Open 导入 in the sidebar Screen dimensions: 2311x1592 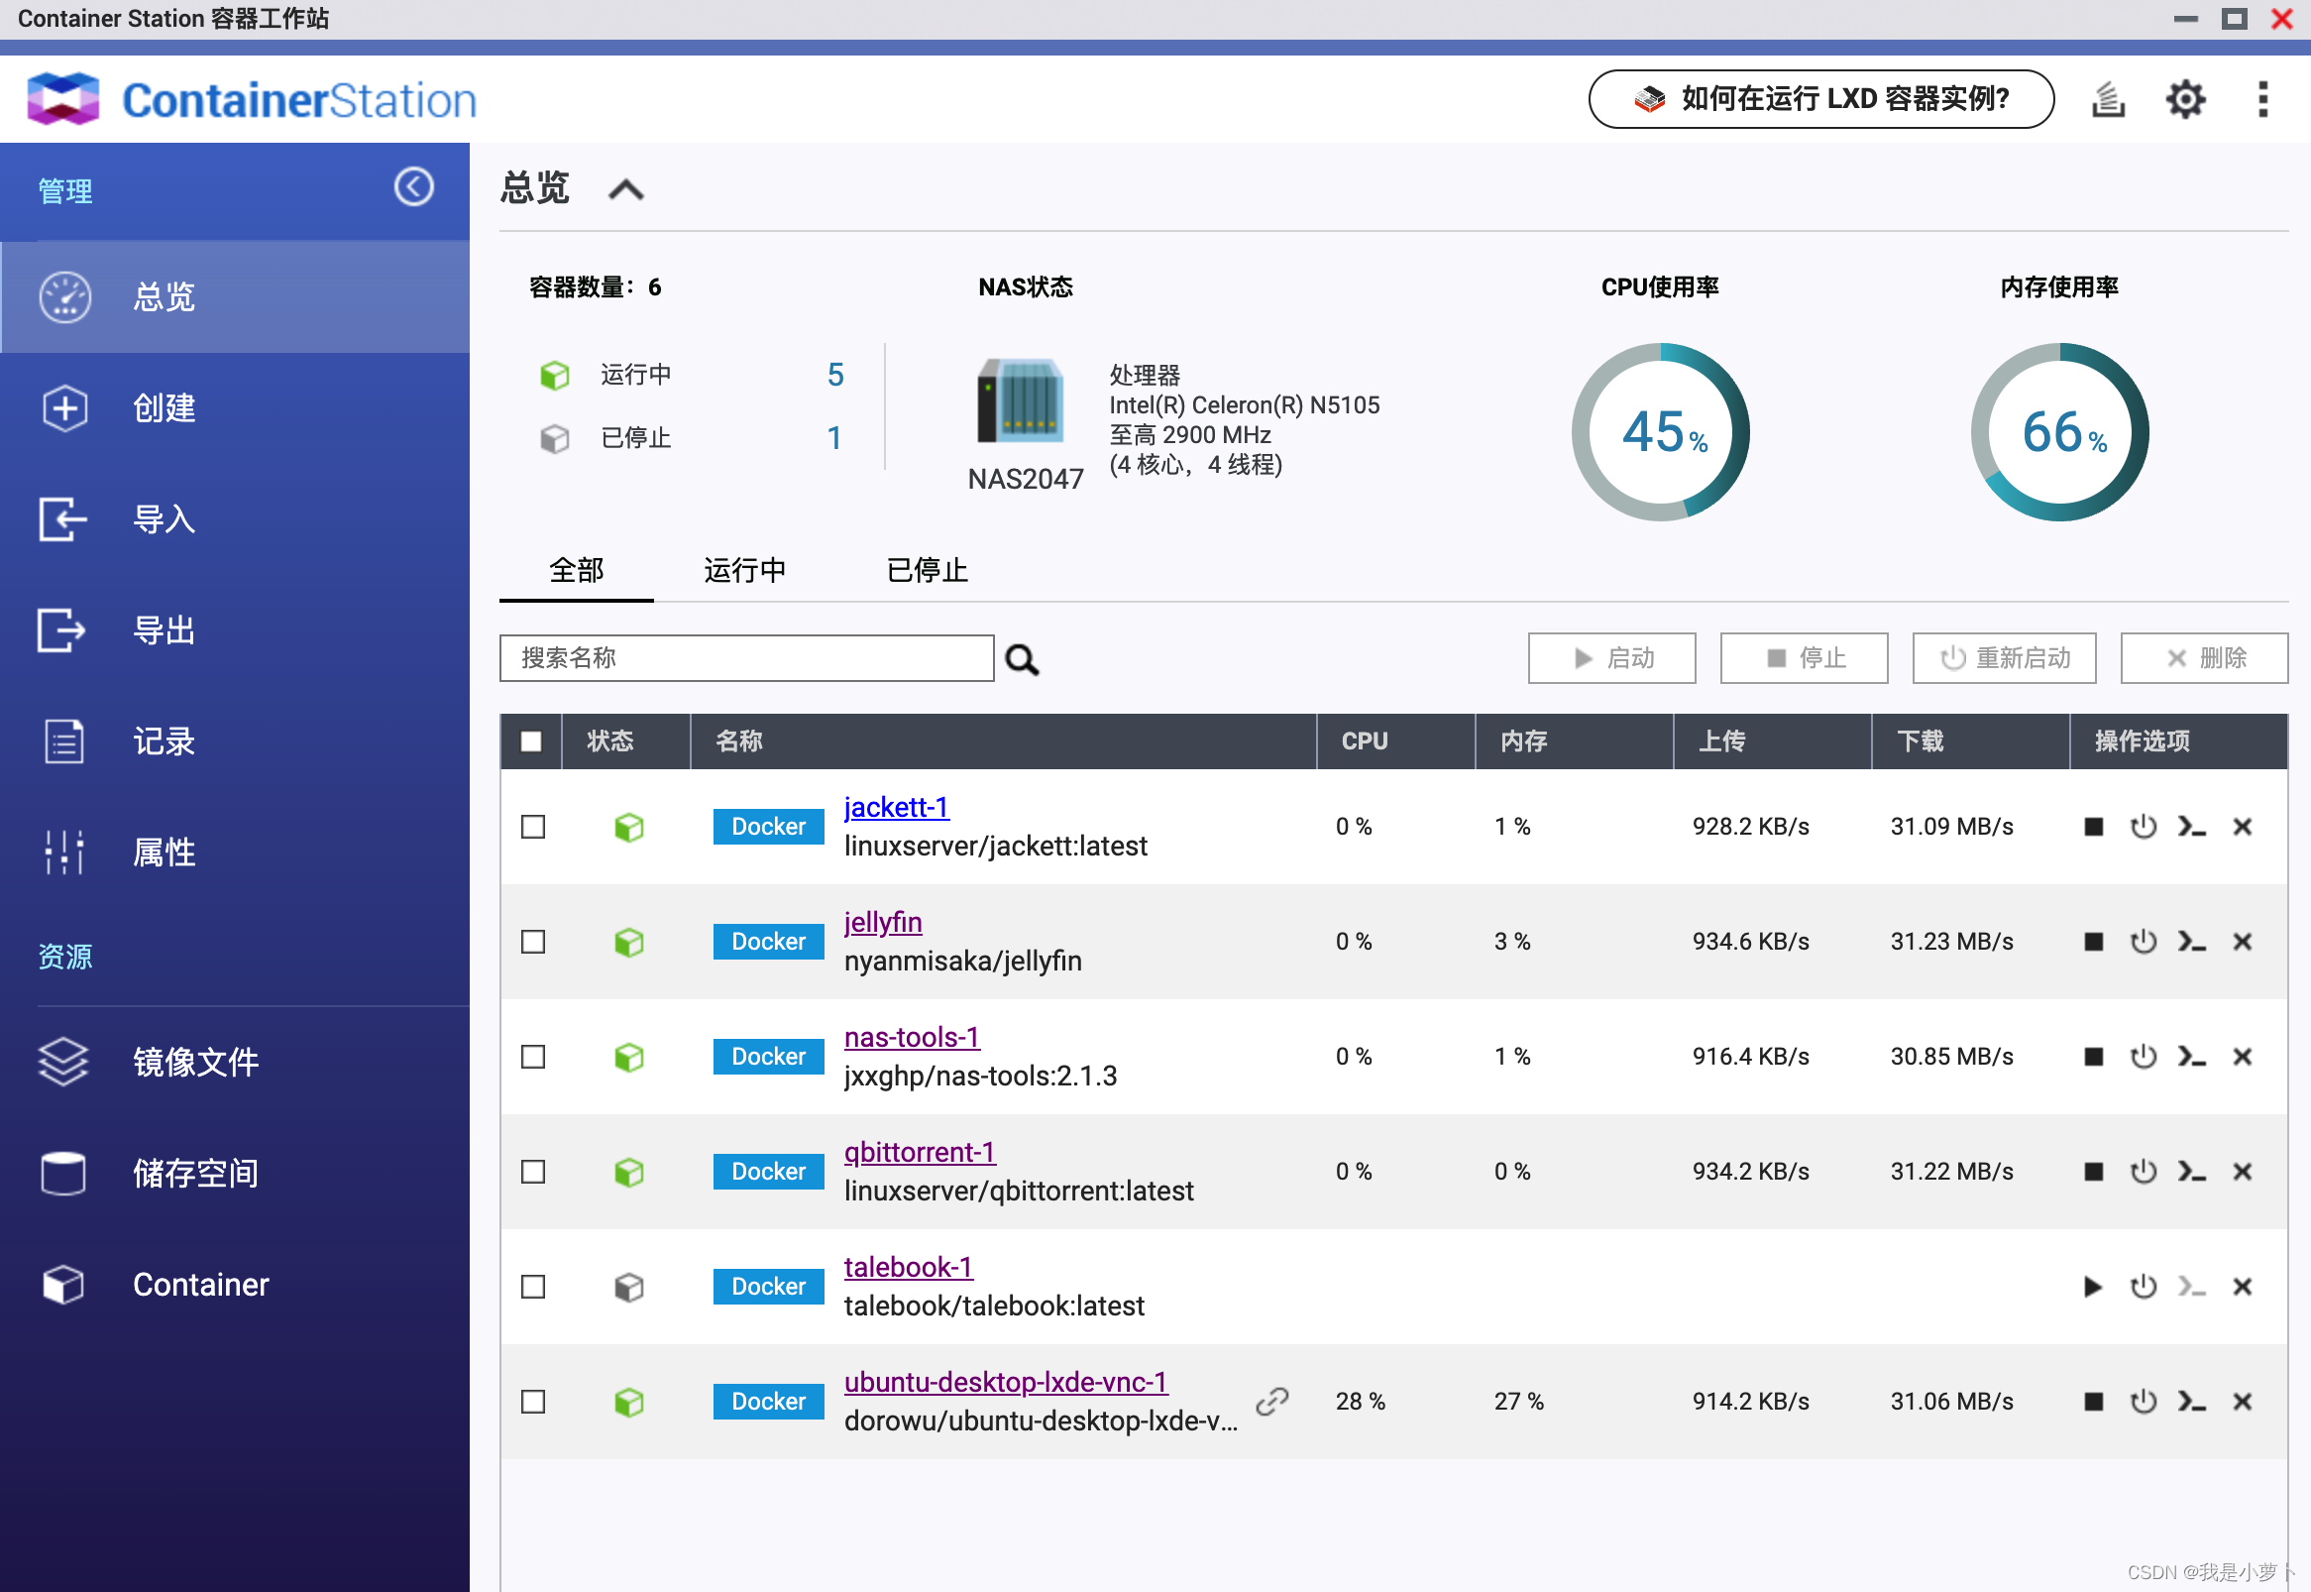[235, 519]
